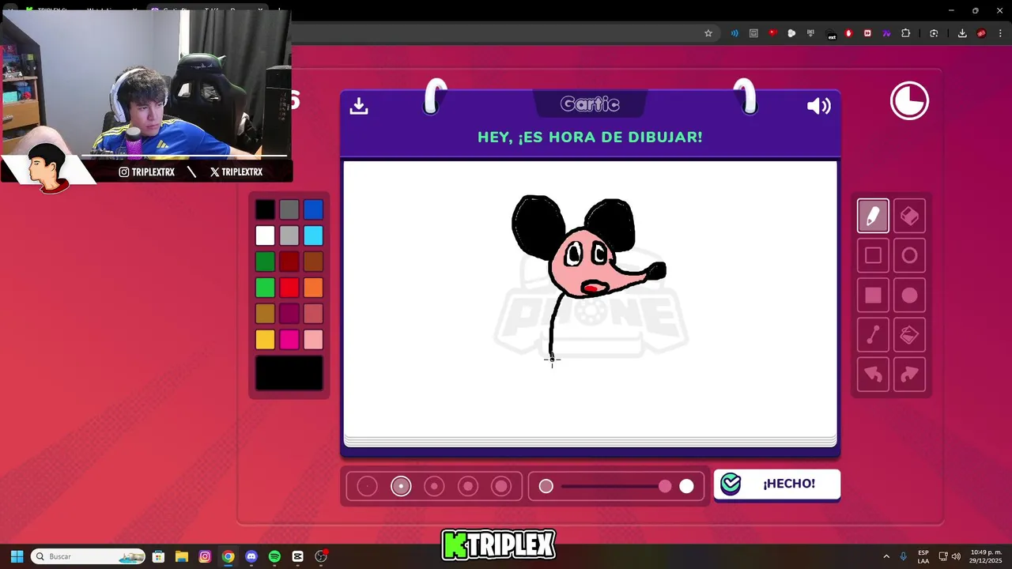Screen dimensions: 1012x569
Task: Click the Google Lens search icon
Action: click(934, 33)
